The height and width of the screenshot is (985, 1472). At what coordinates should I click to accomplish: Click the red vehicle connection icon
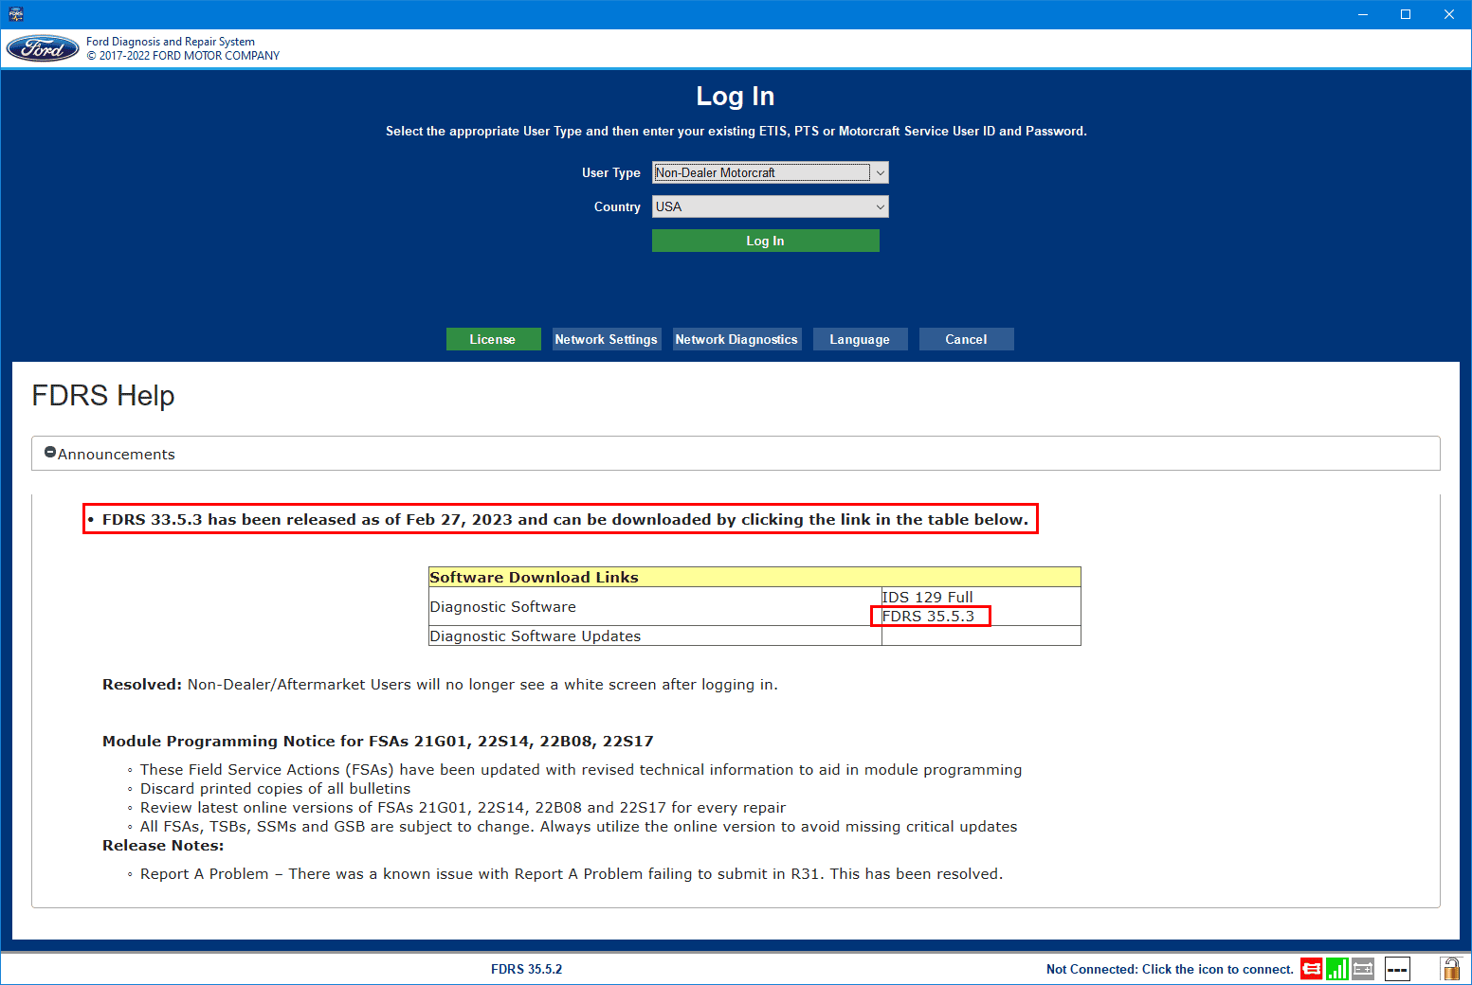point(1311,969)
